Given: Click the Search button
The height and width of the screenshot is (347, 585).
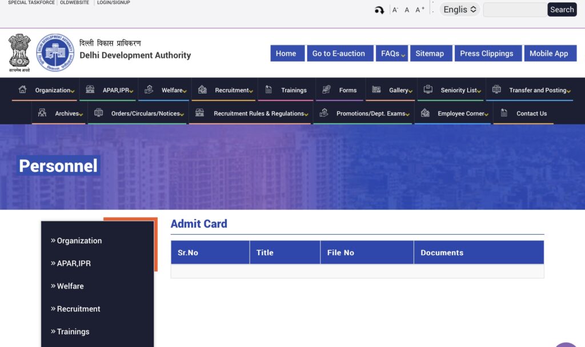Looking at the screenshot, I should pyautogui.click(x=562, y=10).
